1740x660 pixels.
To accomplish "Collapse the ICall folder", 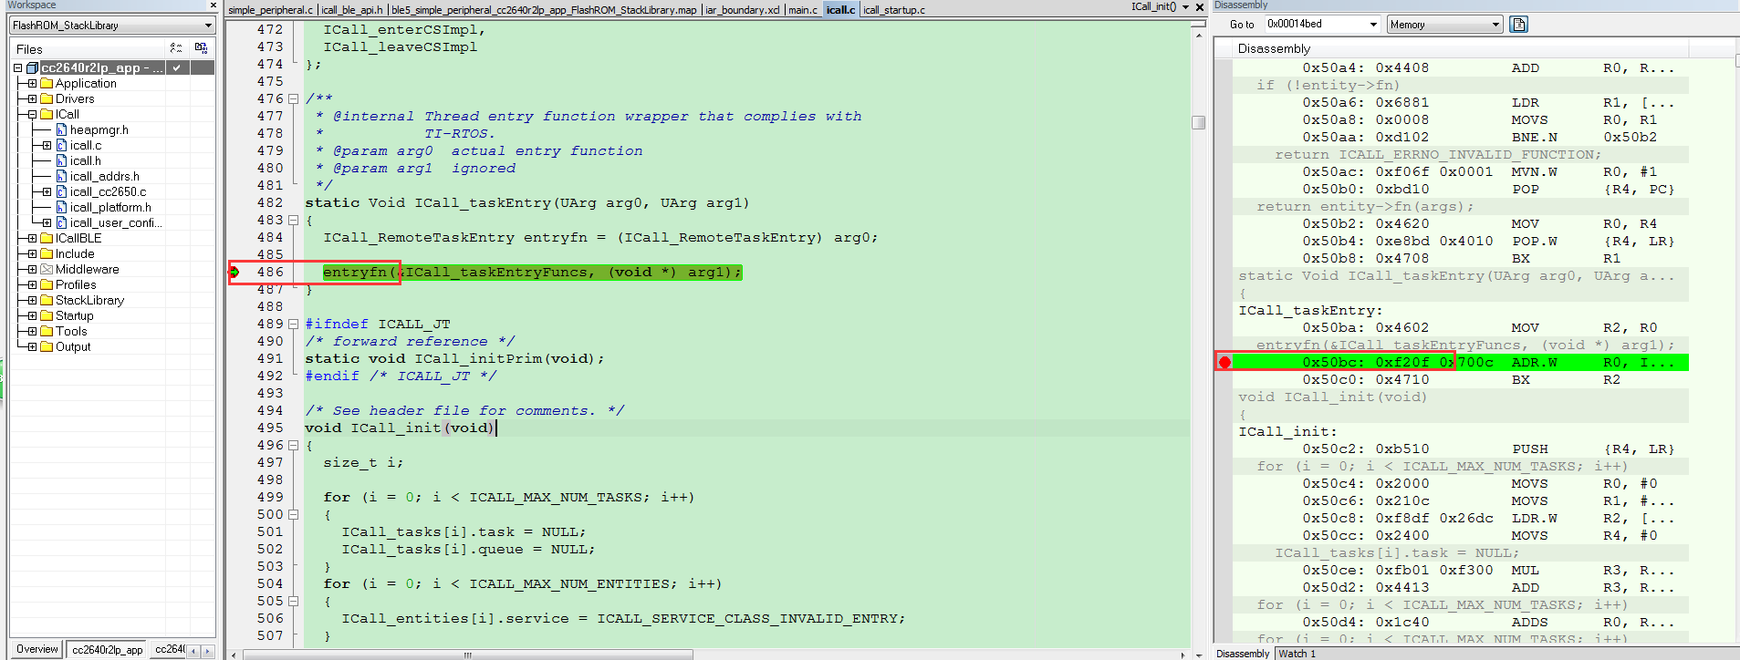I will click(32, 115).
